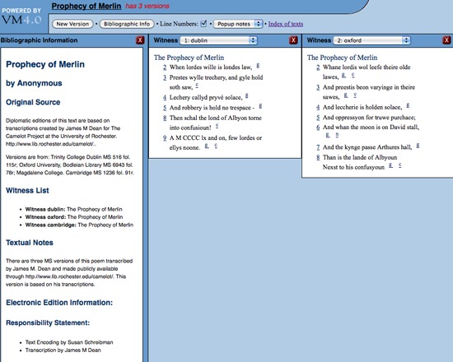Open g note after oxford 'sawes,'
Screen dimensions: 453x362
coord(346,95)
